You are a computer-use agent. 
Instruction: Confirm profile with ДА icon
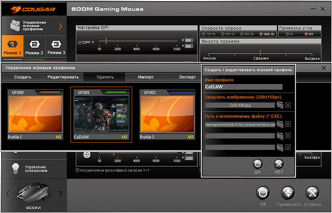(x=258, y=164)
